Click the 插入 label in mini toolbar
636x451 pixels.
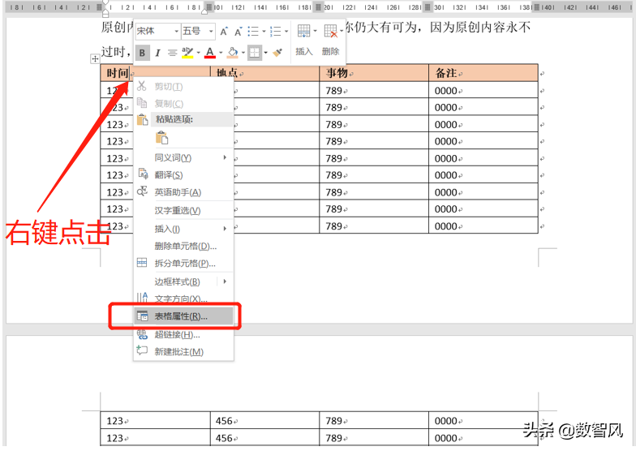coord(303,52)
